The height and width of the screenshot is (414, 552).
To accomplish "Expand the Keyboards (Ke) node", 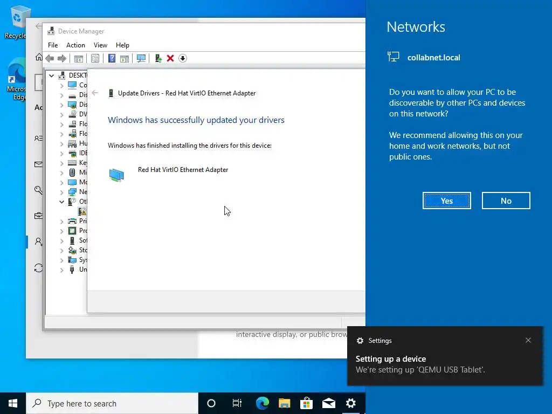I will pyautogui.click(x=61, y=163).
